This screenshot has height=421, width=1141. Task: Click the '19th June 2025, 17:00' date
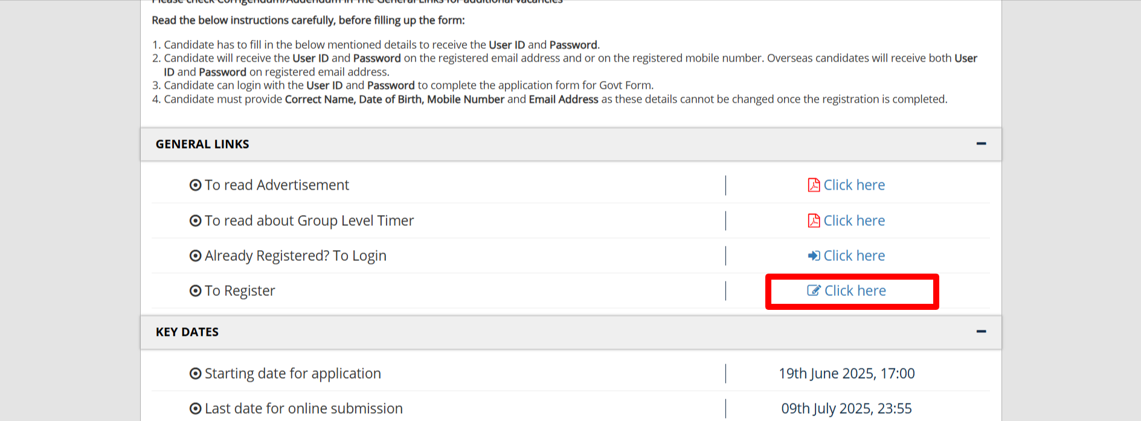pyautogui.click(x=846, y=373)
